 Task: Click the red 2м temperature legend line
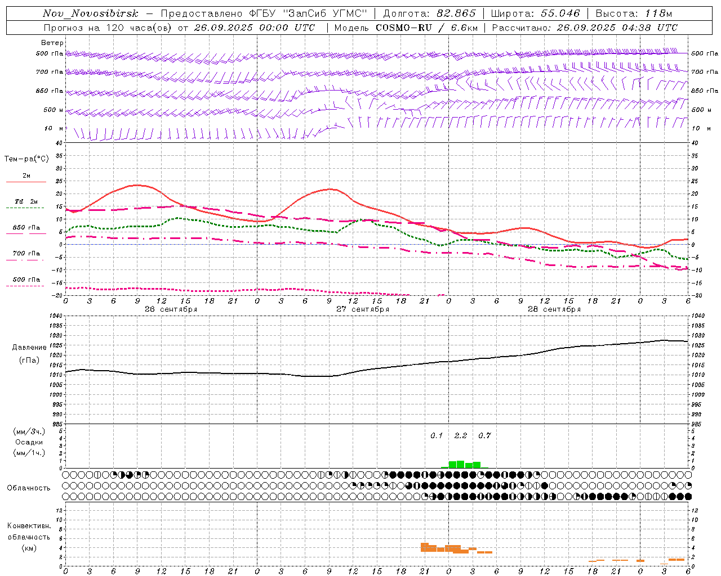tap(26, 182)
